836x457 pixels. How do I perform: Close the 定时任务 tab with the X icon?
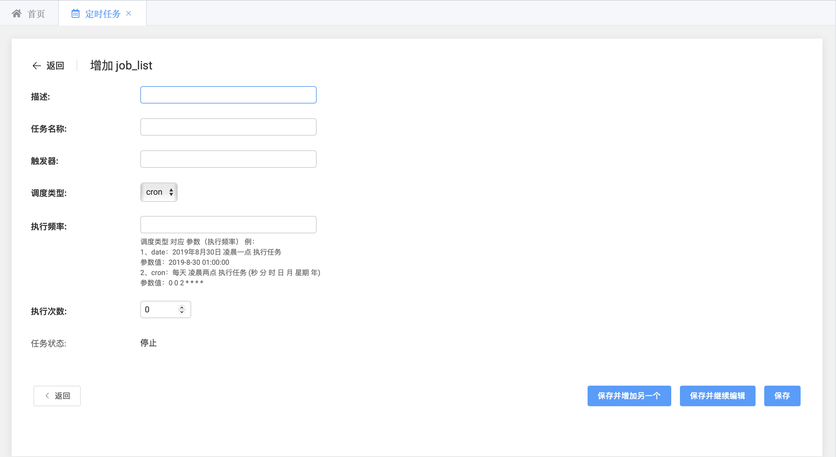128,13
